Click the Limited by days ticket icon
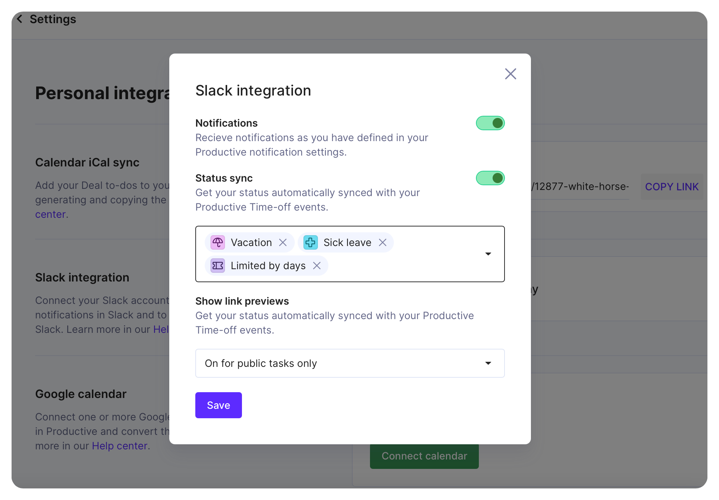Screen dimensions: 719x500 [x=218, y=266]
